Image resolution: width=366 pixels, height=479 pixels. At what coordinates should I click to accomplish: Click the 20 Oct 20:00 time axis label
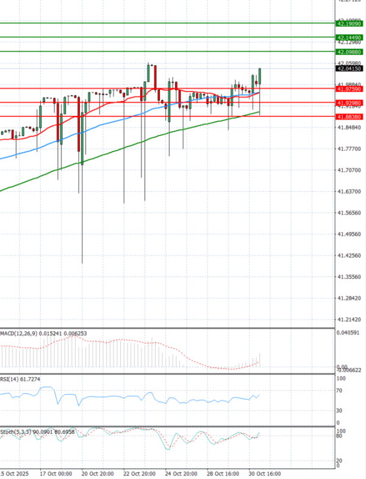coord(98,473)
